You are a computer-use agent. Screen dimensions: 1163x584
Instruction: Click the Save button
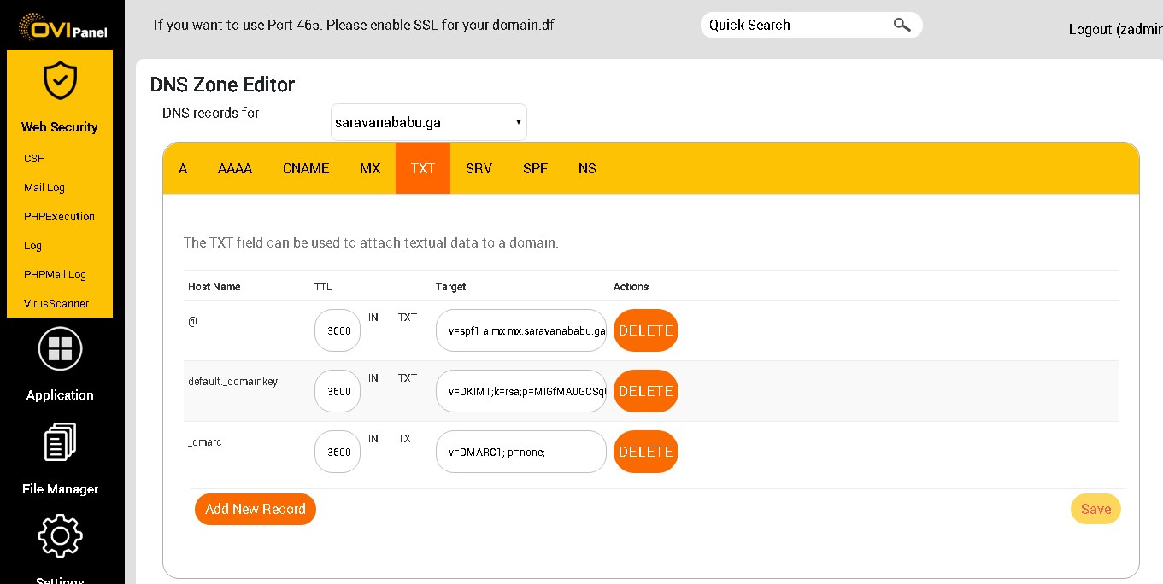[x=1095, y=509]
